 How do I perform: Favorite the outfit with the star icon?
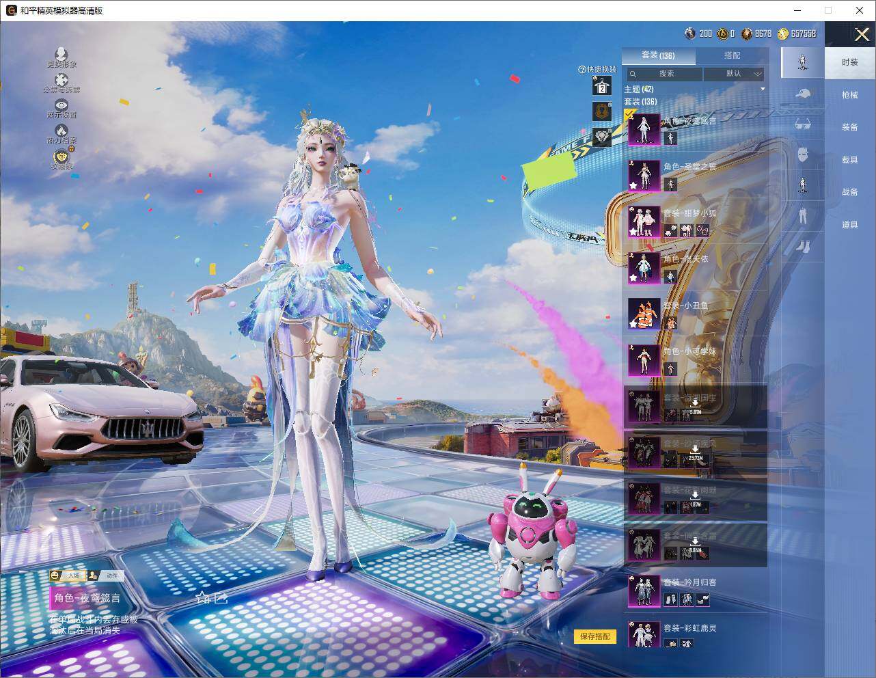202,598
